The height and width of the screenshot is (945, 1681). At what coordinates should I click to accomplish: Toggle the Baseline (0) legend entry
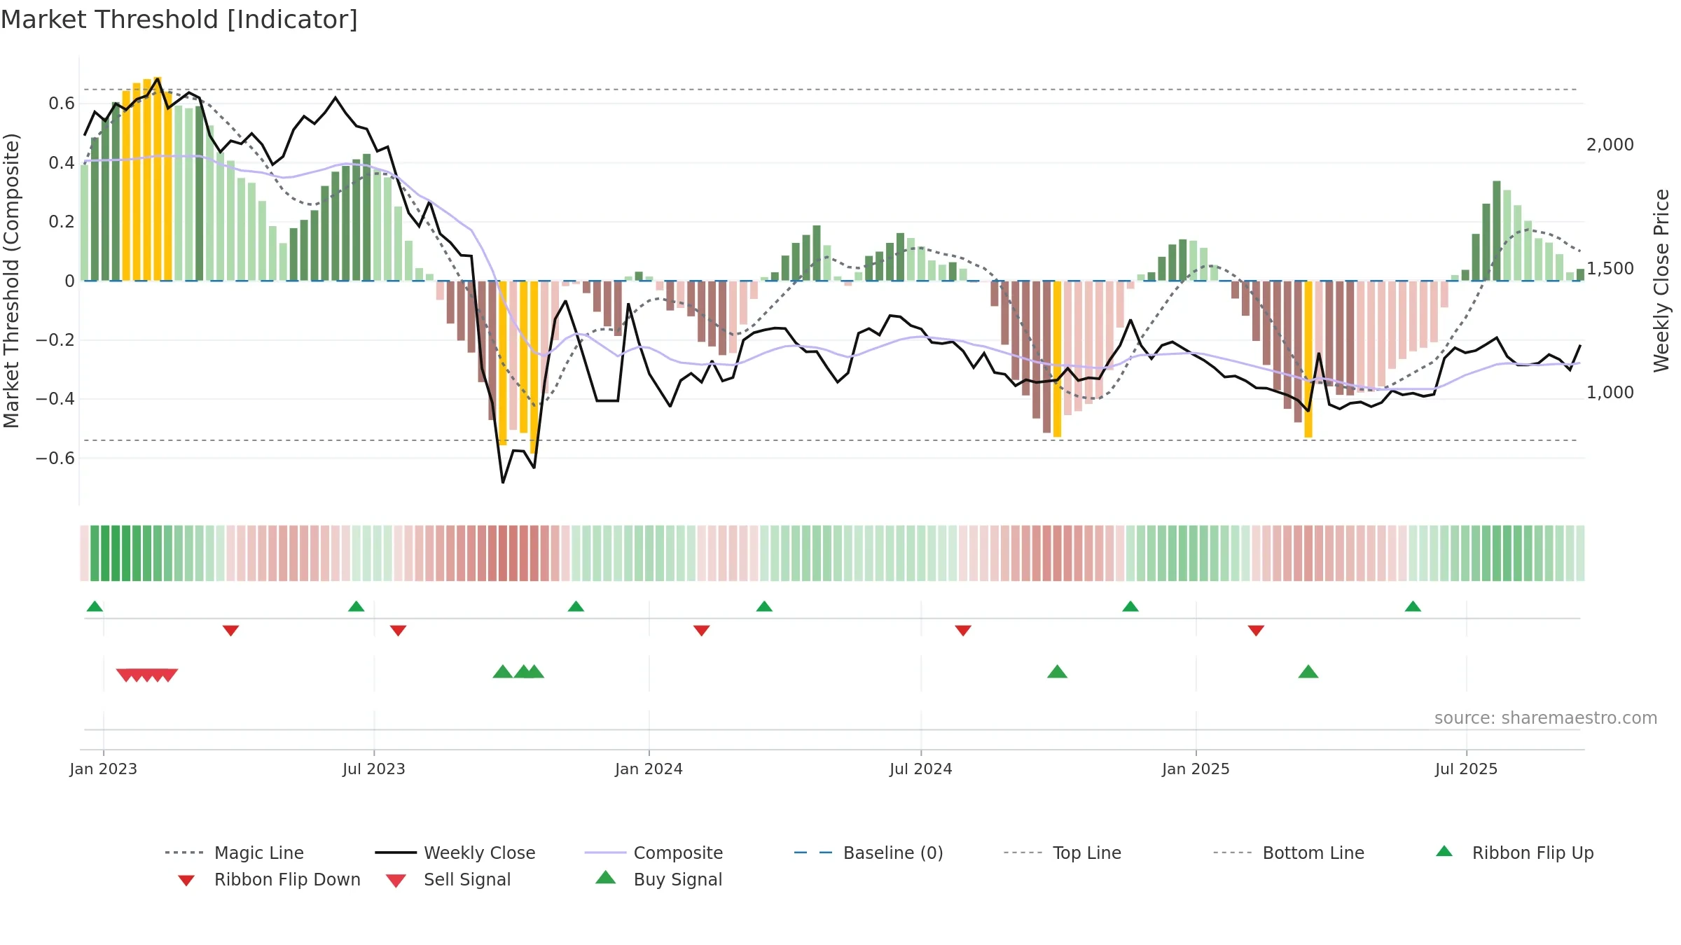tap(869, 853)
